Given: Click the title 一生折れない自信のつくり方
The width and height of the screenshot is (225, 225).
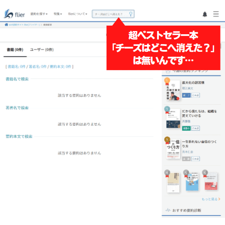Looking at the screenshot, I should pyautogui.click(x=199, y=144).
